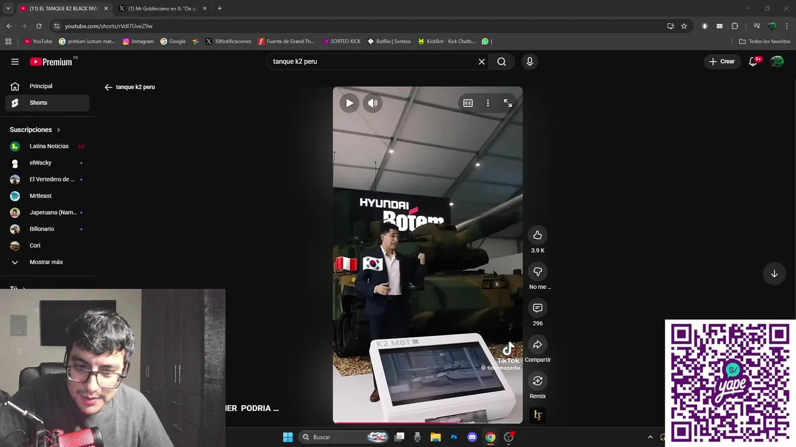Reload the current page
The image size is (796, 447).
point(39,26)
